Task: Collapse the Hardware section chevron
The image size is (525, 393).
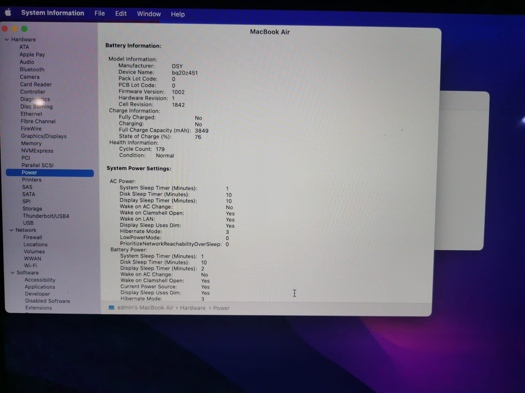Action: [7, 40]
